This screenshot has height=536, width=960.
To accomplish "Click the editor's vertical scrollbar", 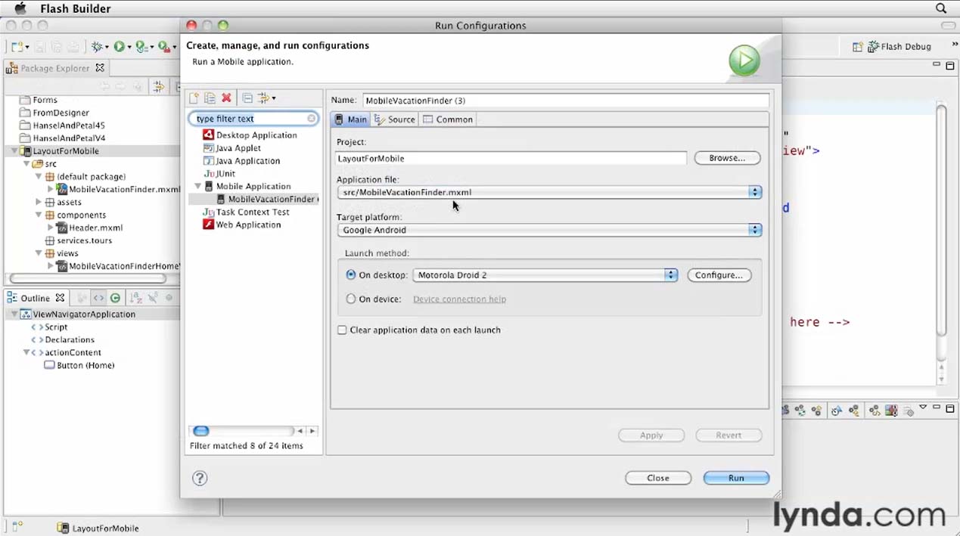I will click(x=941, y=219).
